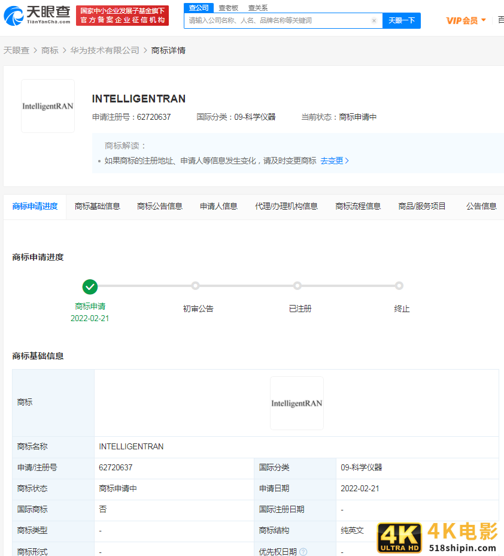Image resolution: width=504 pixels, height=556 pixels.
Task: Clear search box with the x icon
Action: coord(374,20)
